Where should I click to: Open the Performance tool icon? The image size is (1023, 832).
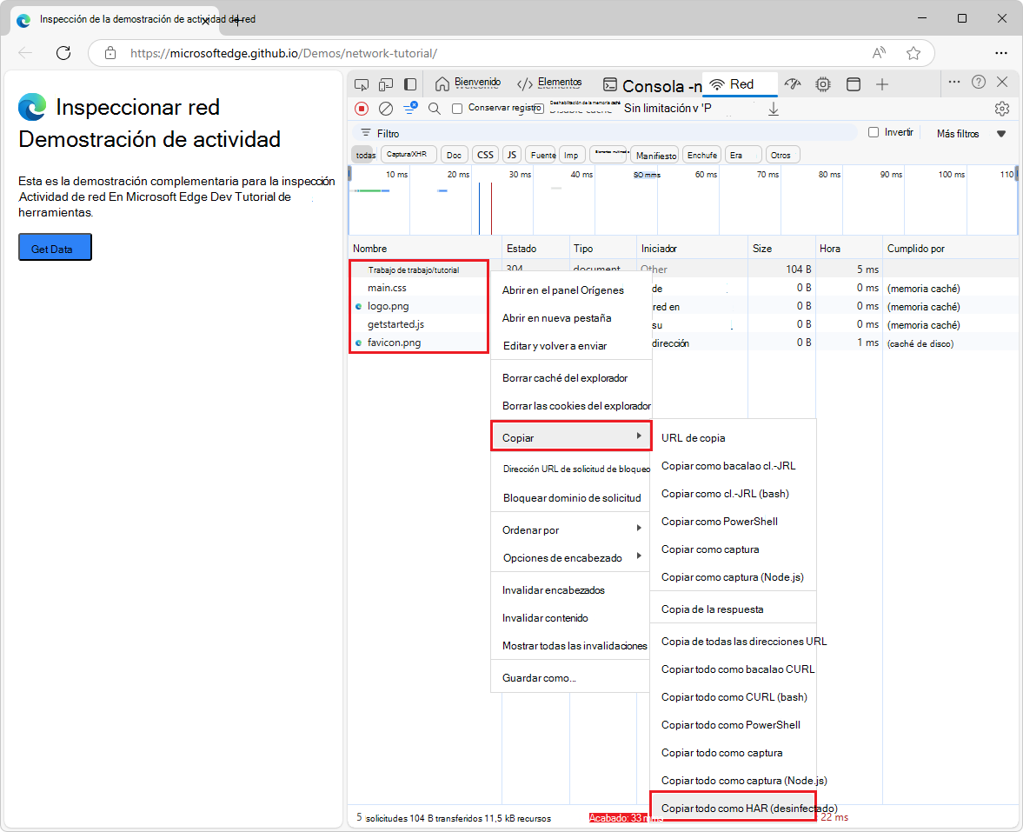[x=792, y=84]
